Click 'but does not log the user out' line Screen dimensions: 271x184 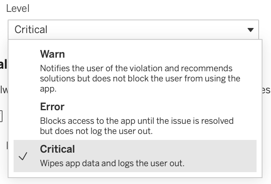tap(96, 131)
